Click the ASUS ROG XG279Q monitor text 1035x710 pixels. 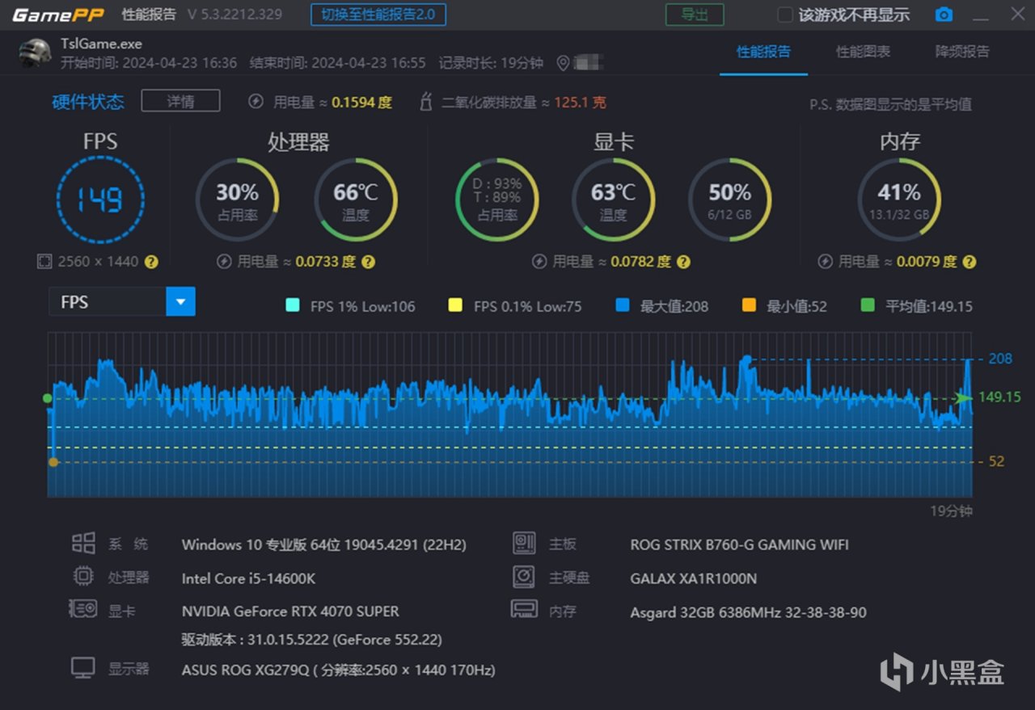click(339, 670)
